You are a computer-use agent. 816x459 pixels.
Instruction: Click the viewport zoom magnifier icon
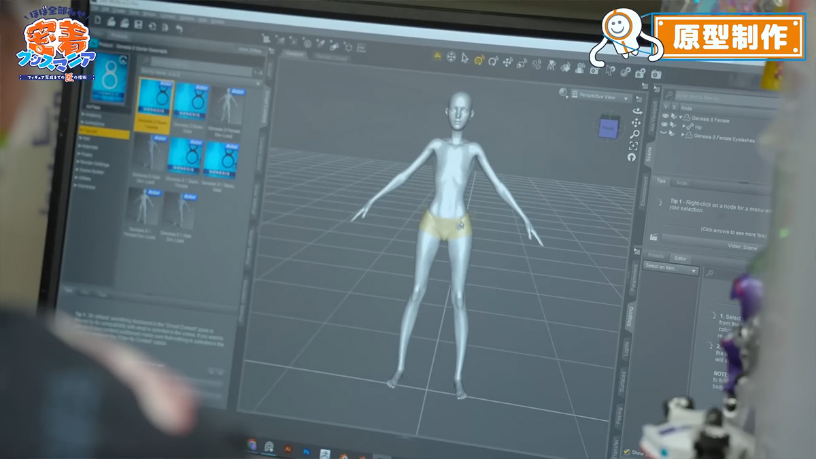[x=635, y=134]
